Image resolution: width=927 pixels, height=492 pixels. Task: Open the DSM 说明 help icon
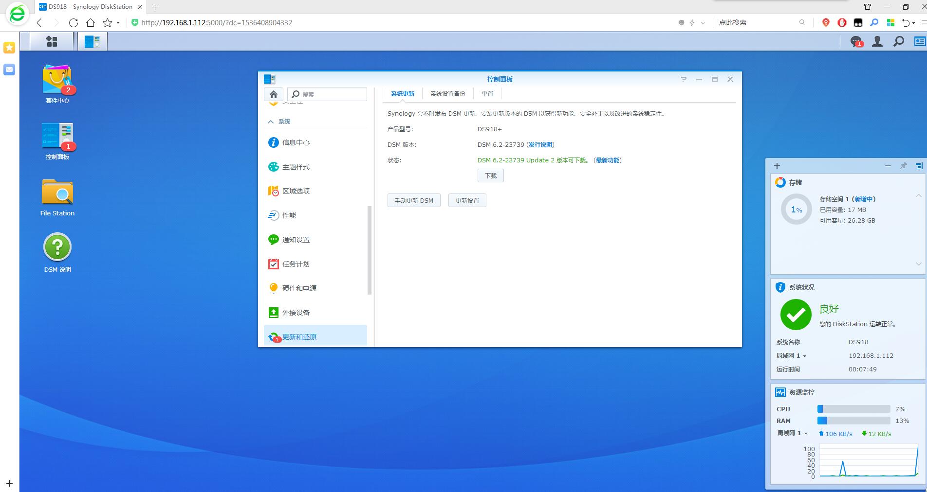(x=57, y=248)
